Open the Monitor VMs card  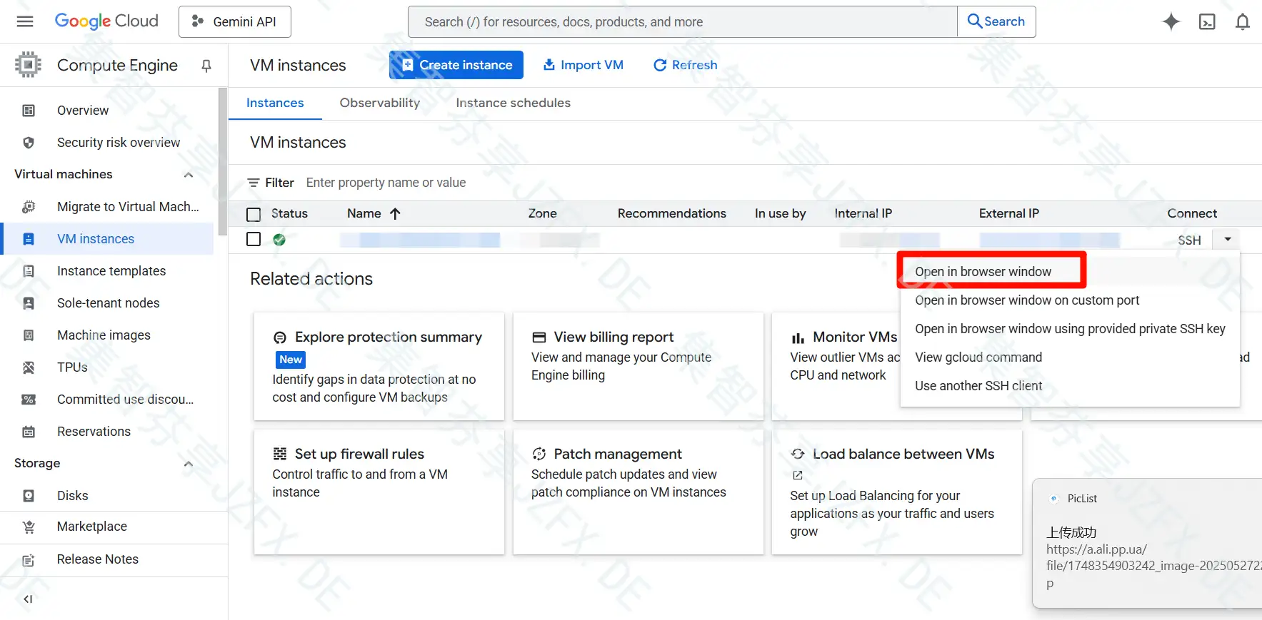tap(836, 366)
